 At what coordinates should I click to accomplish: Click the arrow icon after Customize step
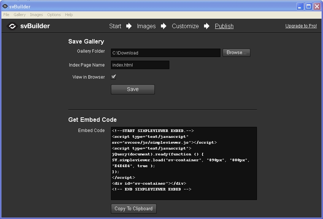[207, 26]
